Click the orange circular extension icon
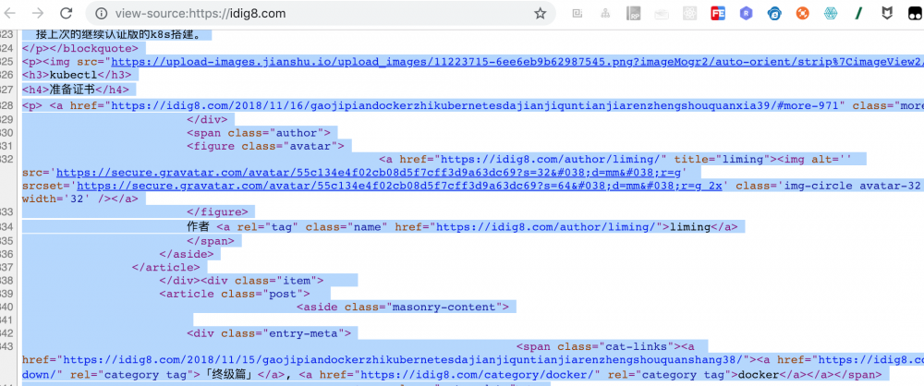Image resolution: width=924 pixels, height=386 pixels. click(x=802, y=14)
